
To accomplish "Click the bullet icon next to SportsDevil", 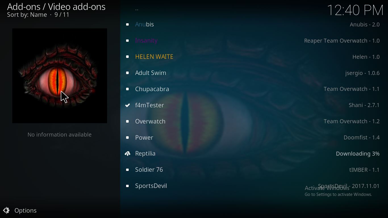I will coord(127,186).
